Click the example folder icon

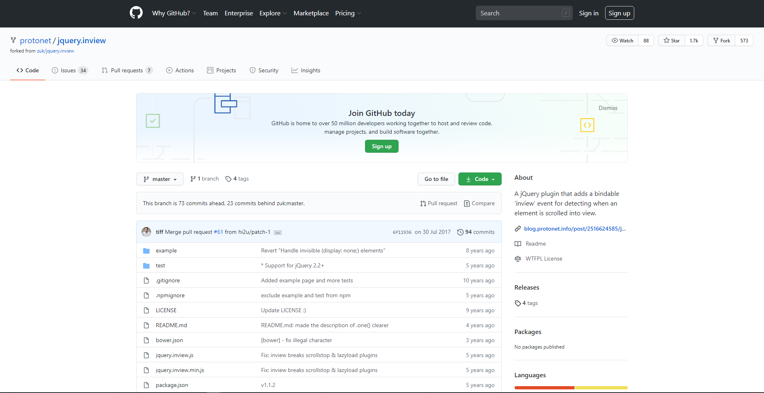click(x=146, y=251)
